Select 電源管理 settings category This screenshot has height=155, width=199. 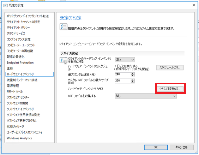(x=13, y=86)
